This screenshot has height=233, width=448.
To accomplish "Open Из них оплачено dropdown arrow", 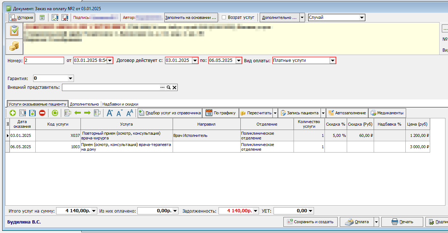I will click(175, 211).
